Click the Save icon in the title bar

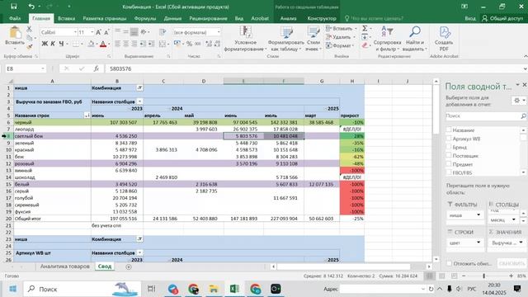[x=13, y=7]
